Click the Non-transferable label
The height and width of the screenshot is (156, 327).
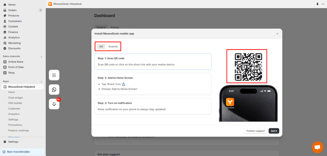pyautogui.click(x=18, y=152)
